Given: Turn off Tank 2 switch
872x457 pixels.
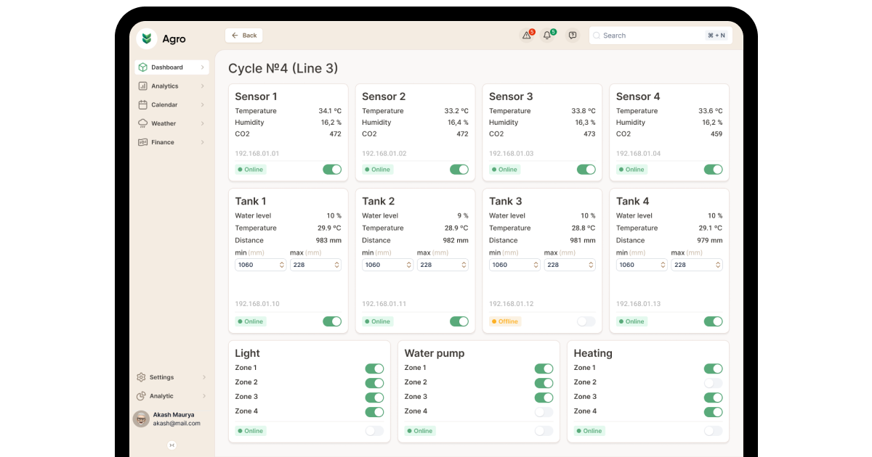Looking at the screenshot, I should [x=459, y=321].
